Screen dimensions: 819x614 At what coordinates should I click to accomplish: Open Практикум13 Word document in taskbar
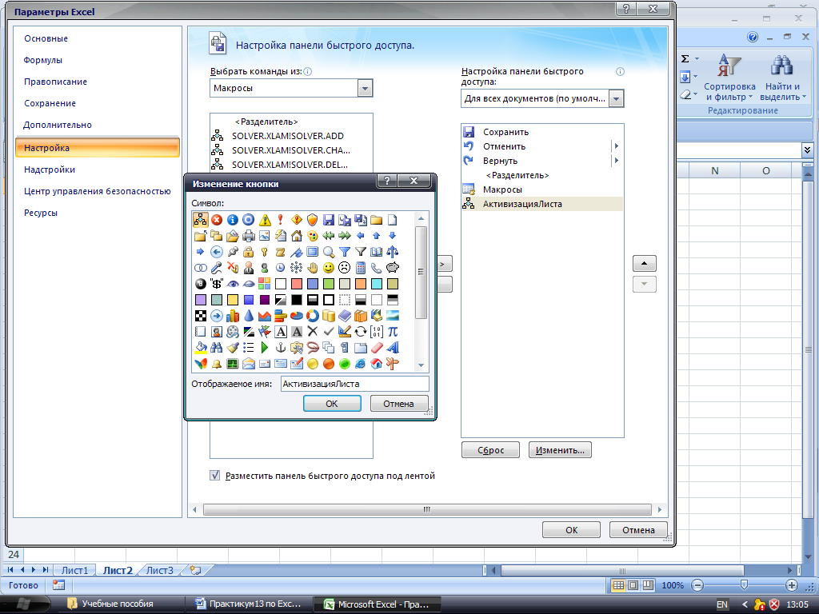[250, 604]
